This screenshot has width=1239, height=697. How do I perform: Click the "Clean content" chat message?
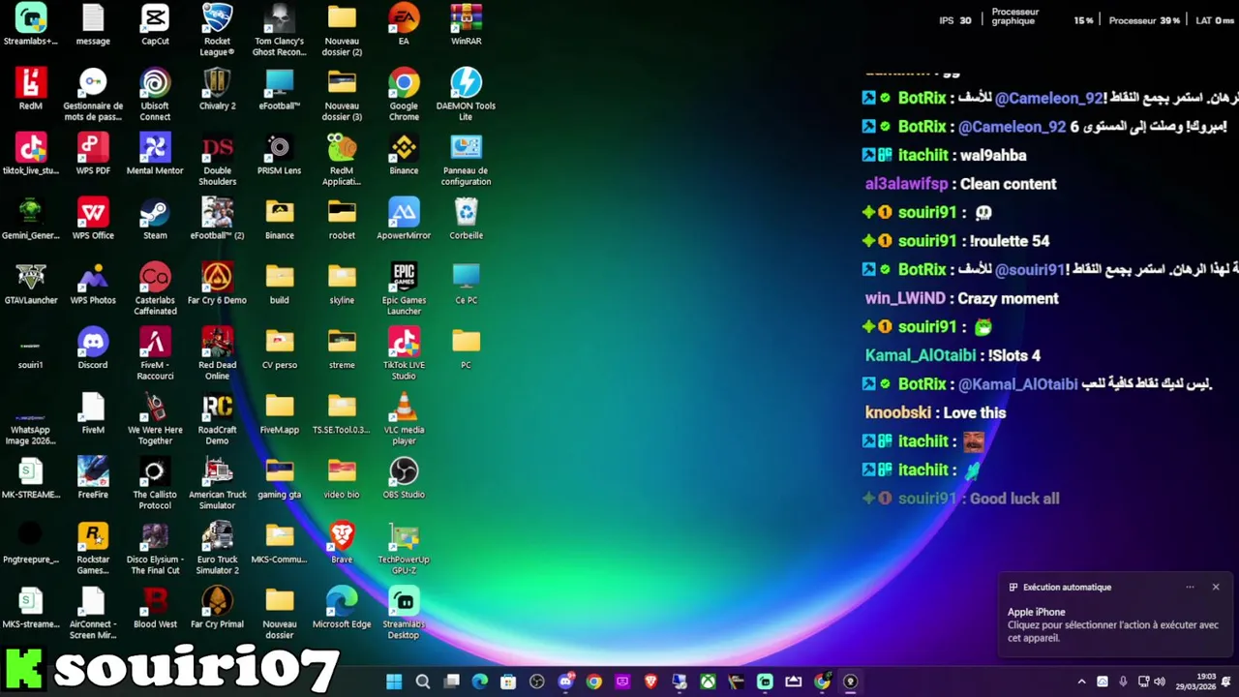pyautogui.click(x=1008, y=184)
